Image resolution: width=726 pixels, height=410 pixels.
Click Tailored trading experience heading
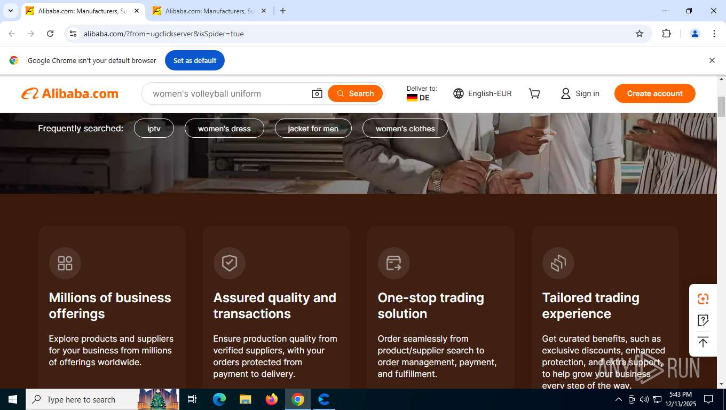(590, 305)
